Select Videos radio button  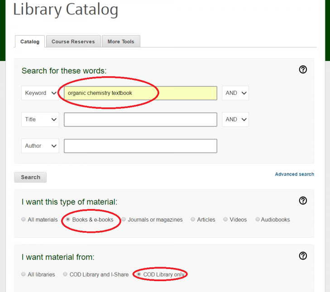[225, 220]
